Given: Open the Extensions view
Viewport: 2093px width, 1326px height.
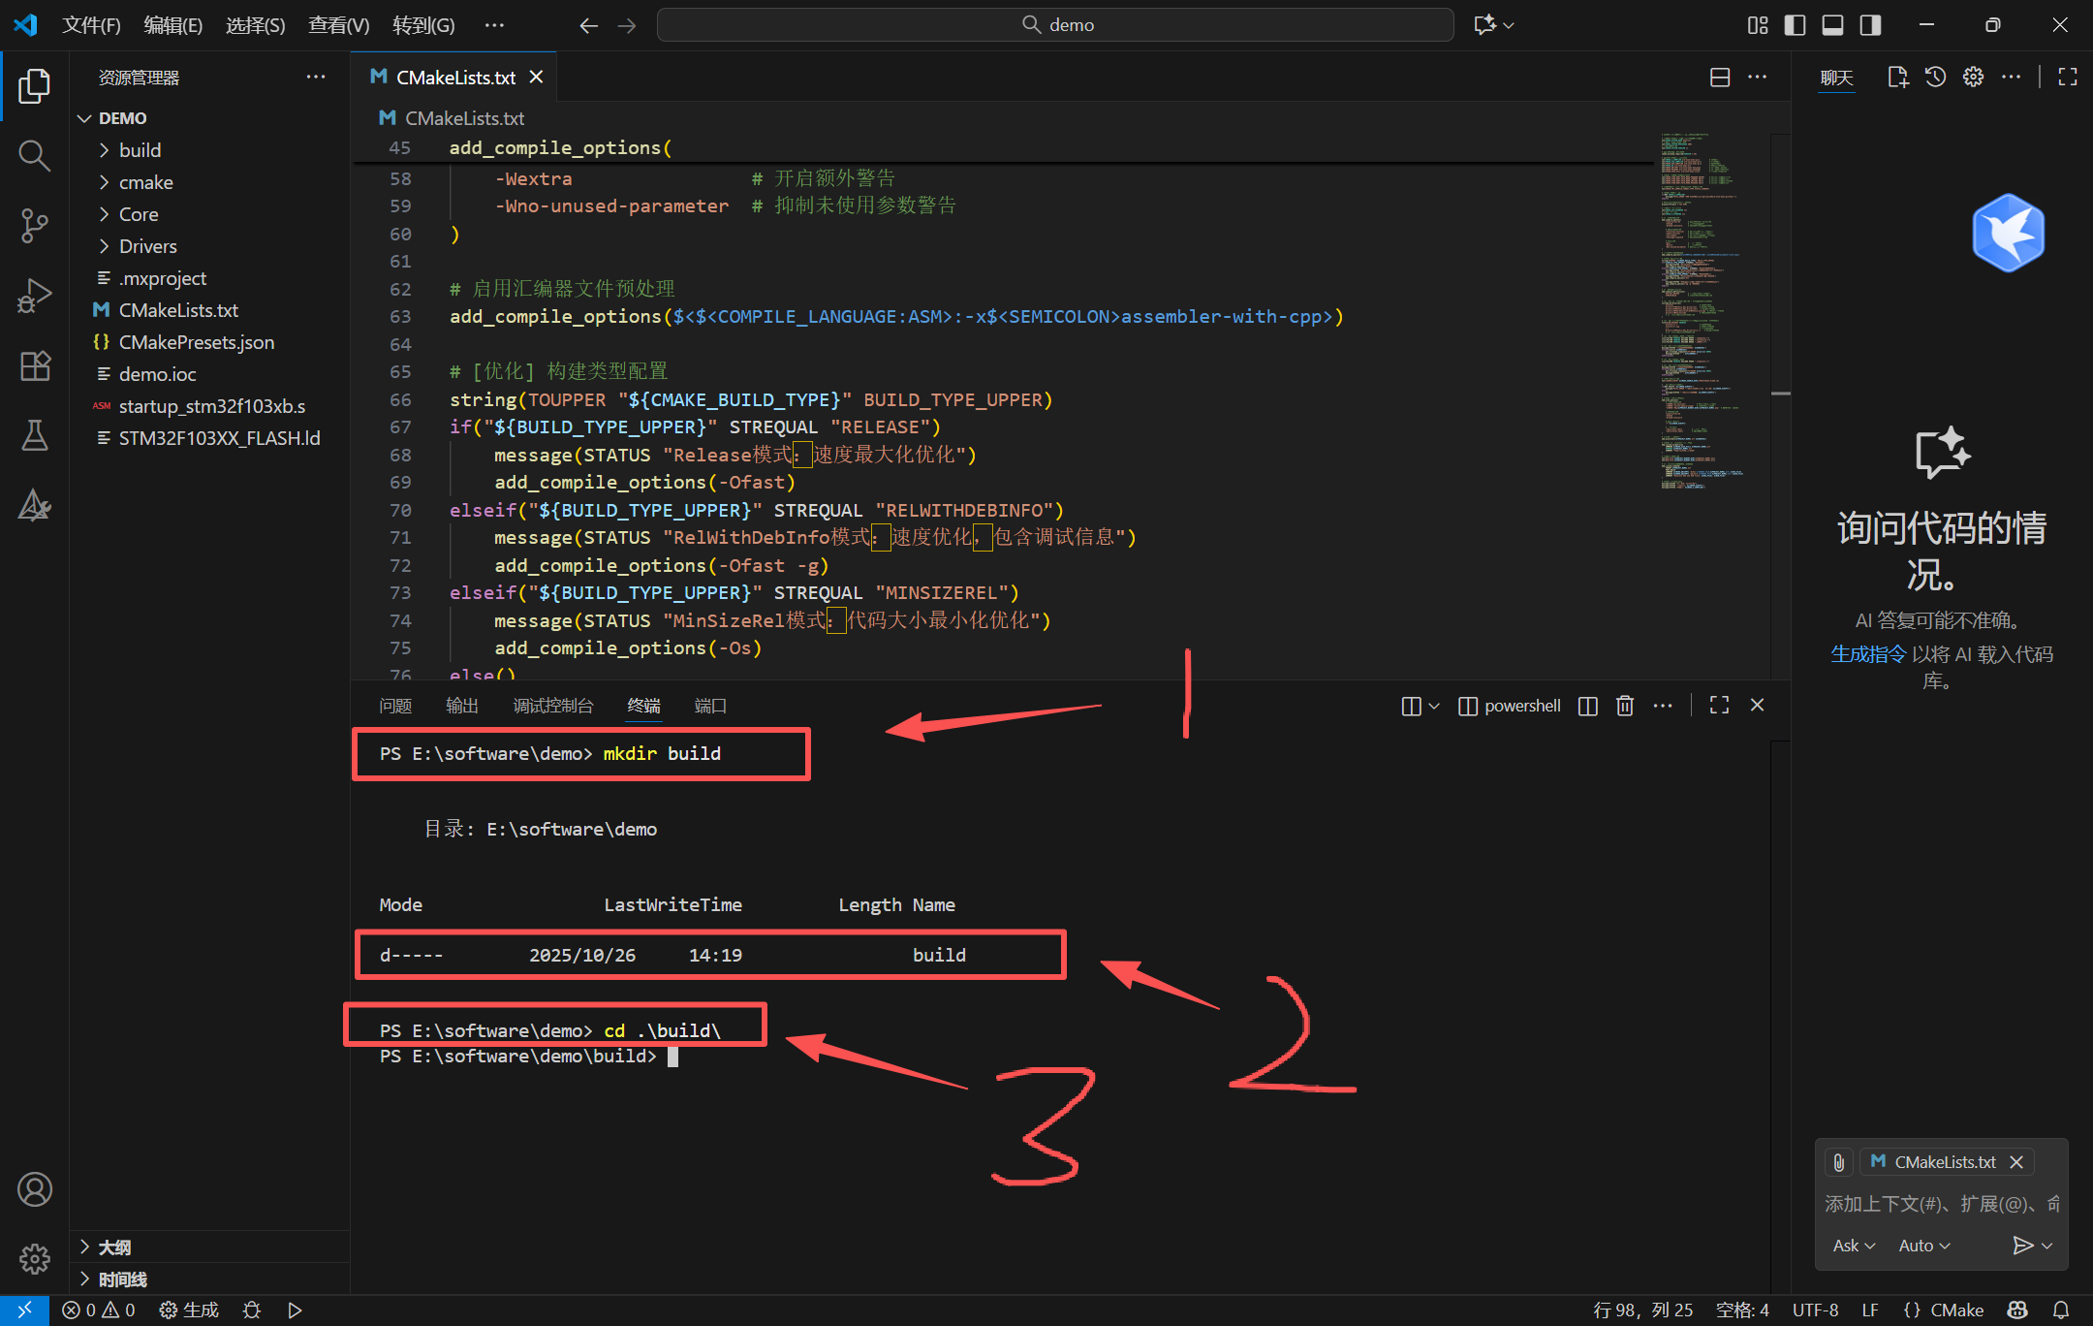Looking at the screenshot, I should pos(35,365).
